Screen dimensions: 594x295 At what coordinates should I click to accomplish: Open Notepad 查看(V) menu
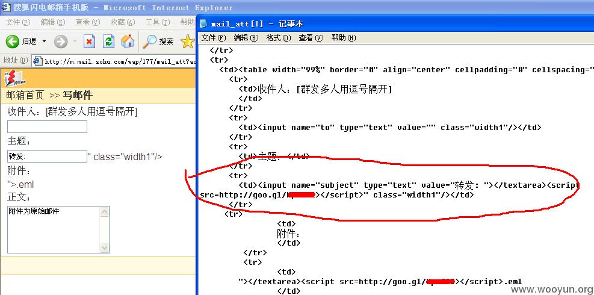pos(311,38)
